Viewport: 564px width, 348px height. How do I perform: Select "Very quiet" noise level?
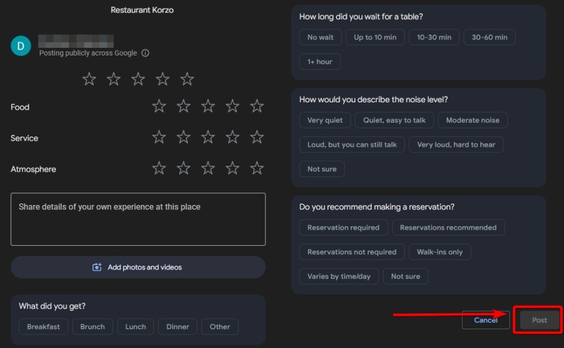325,120
